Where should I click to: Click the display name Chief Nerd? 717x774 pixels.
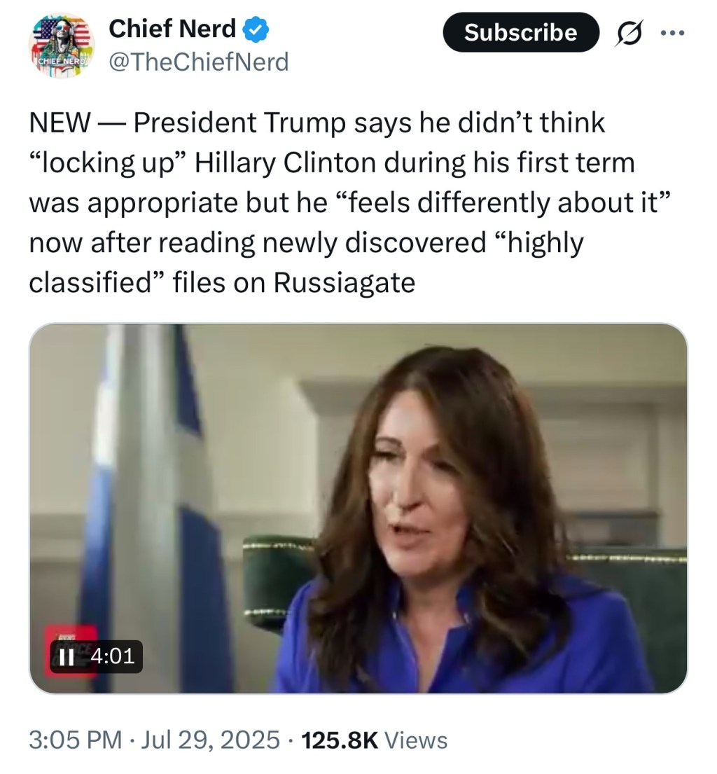point(173,28)
